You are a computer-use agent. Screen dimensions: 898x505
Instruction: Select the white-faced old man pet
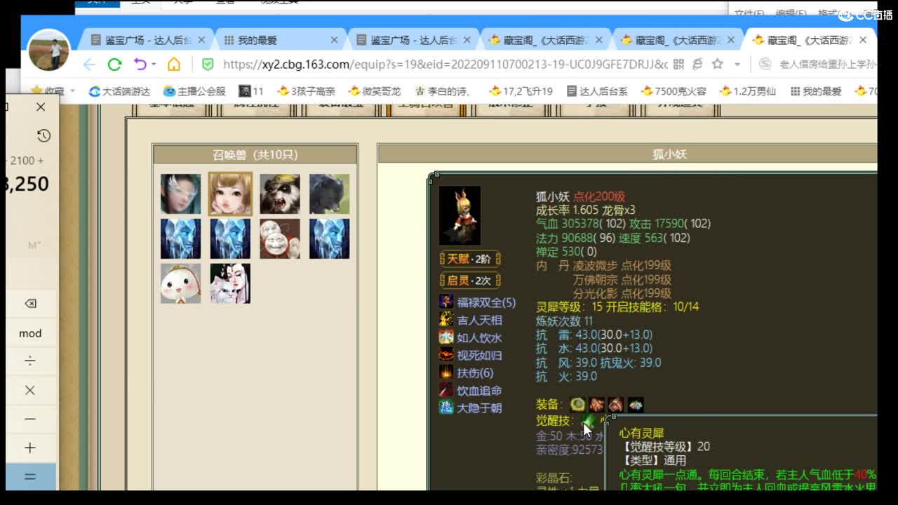(279, 238)
